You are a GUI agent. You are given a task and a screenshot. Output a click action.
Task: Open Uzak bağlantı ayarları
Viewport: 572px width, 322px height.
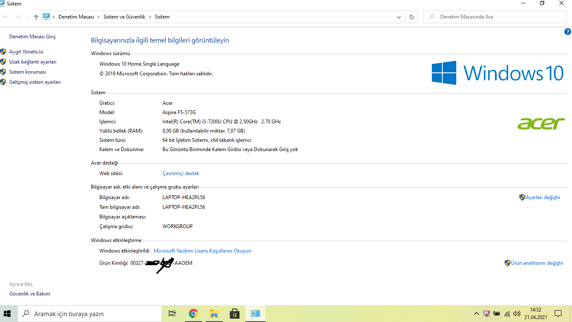pos(33,62)
